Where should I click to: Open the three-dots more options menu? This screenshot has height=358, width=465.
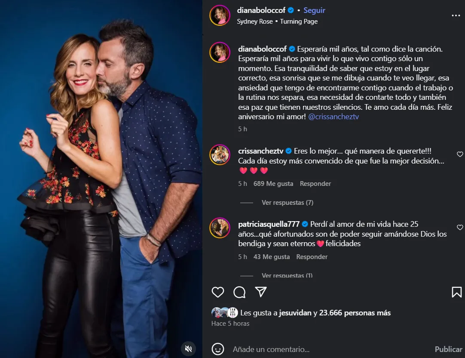pyautogui.click(x=456, y=15)
